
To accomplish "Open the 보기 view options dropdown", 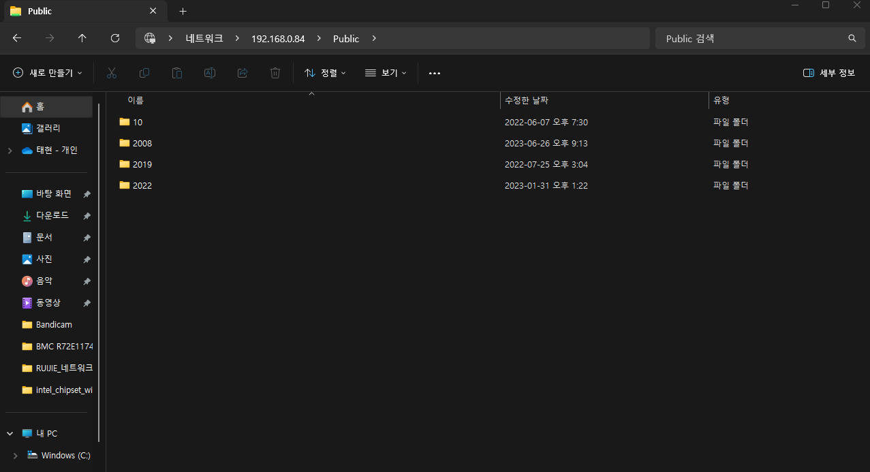I will pos(386,73).
